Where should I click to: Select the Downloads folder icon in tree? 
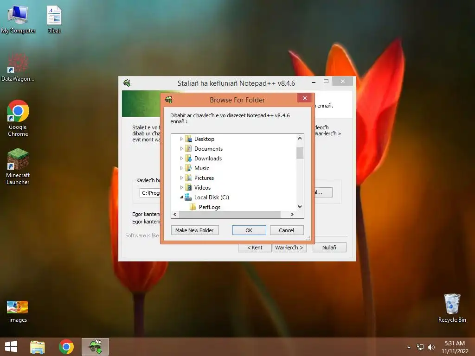click(188, 159)
